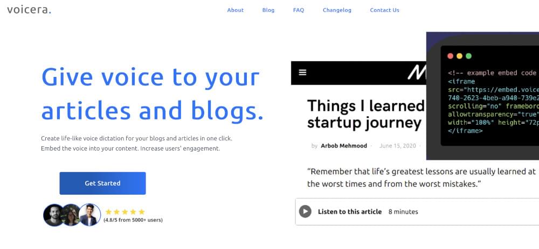
Task: Click the first user avatar
Action: pos(53,215)
